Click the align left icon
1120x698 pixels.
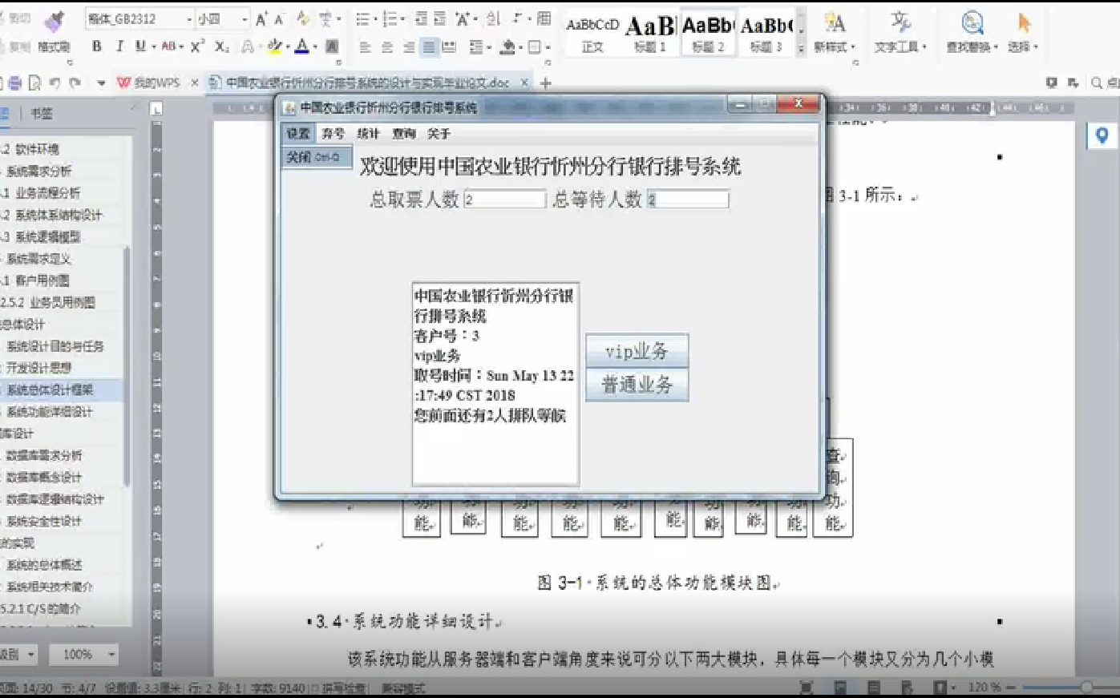click(x=365, y=47)
